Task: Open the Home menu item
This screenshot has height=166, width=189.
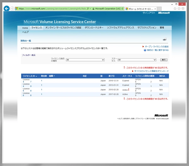Action: coord(25,28)
